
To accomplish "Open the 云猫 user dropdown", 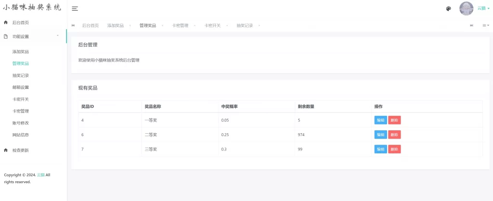I will [483, 9].
